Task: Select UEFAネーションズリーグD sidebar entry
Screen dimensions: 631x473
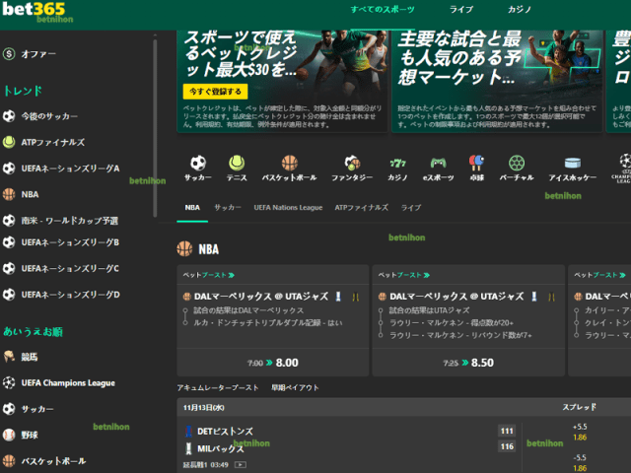Action: click(70, 295)
